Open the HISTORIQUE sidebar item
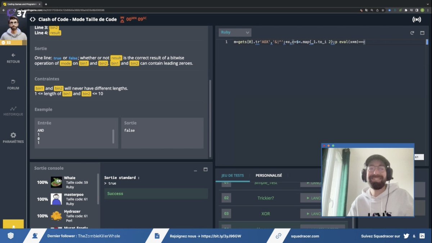 [13, 111]
